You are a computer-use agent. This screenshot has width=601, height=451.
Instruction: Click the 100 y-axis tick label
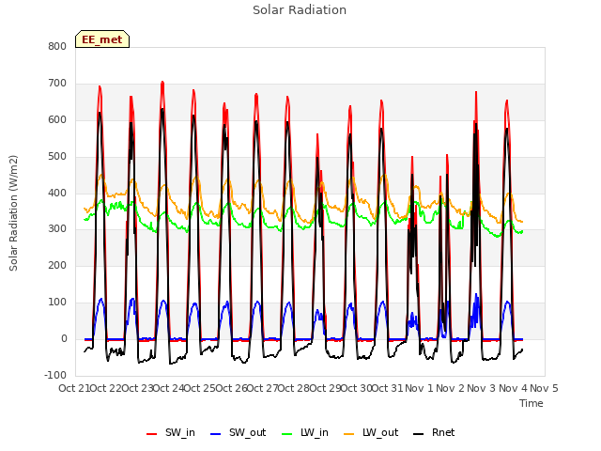(57, 302)
